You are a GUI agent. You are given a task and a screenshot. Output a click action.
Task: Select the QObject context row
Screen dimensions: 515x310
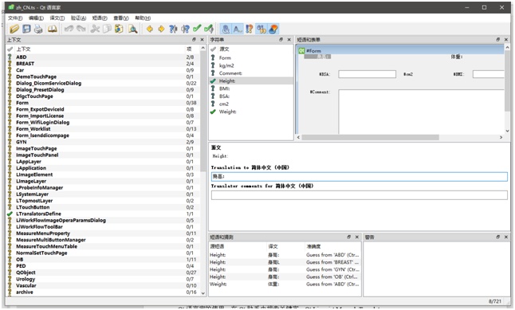click(103, 273)
